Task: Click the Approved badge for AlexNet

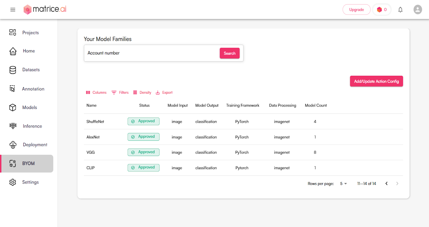Action: click(x=144, y=137)
